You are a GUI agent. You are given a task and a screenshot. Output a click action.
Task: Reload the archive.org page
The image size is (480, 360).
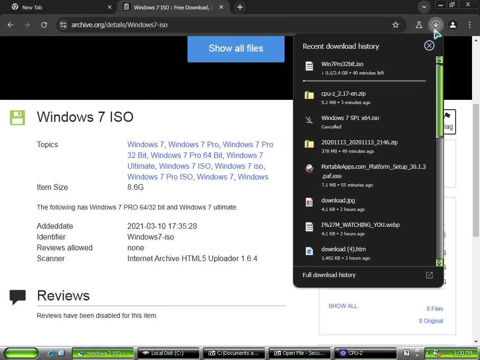(44, 25)
